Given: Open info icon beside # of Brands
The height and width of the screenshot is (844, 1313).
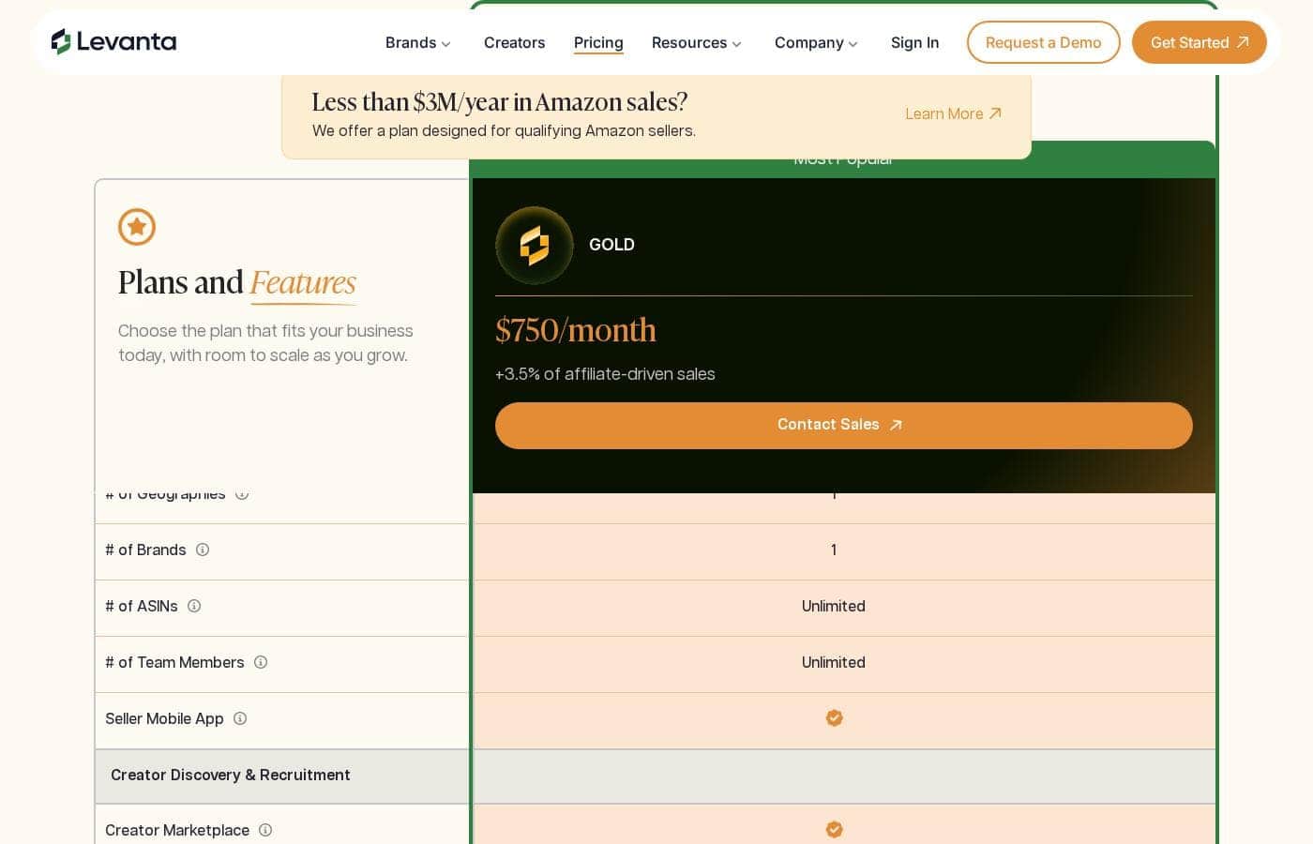Looking at the screenshot, I should point(203,550).
